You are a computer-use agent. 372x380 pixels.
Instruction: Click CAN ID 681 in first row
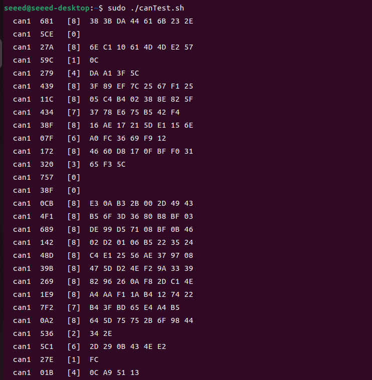[x=47, y=22]
